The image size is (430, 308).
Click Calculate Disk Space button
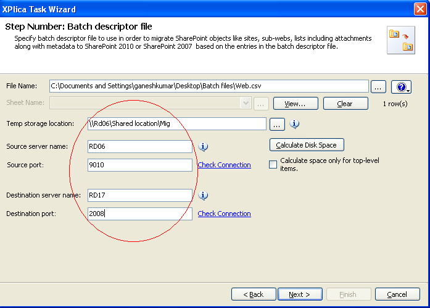(307, 145)
